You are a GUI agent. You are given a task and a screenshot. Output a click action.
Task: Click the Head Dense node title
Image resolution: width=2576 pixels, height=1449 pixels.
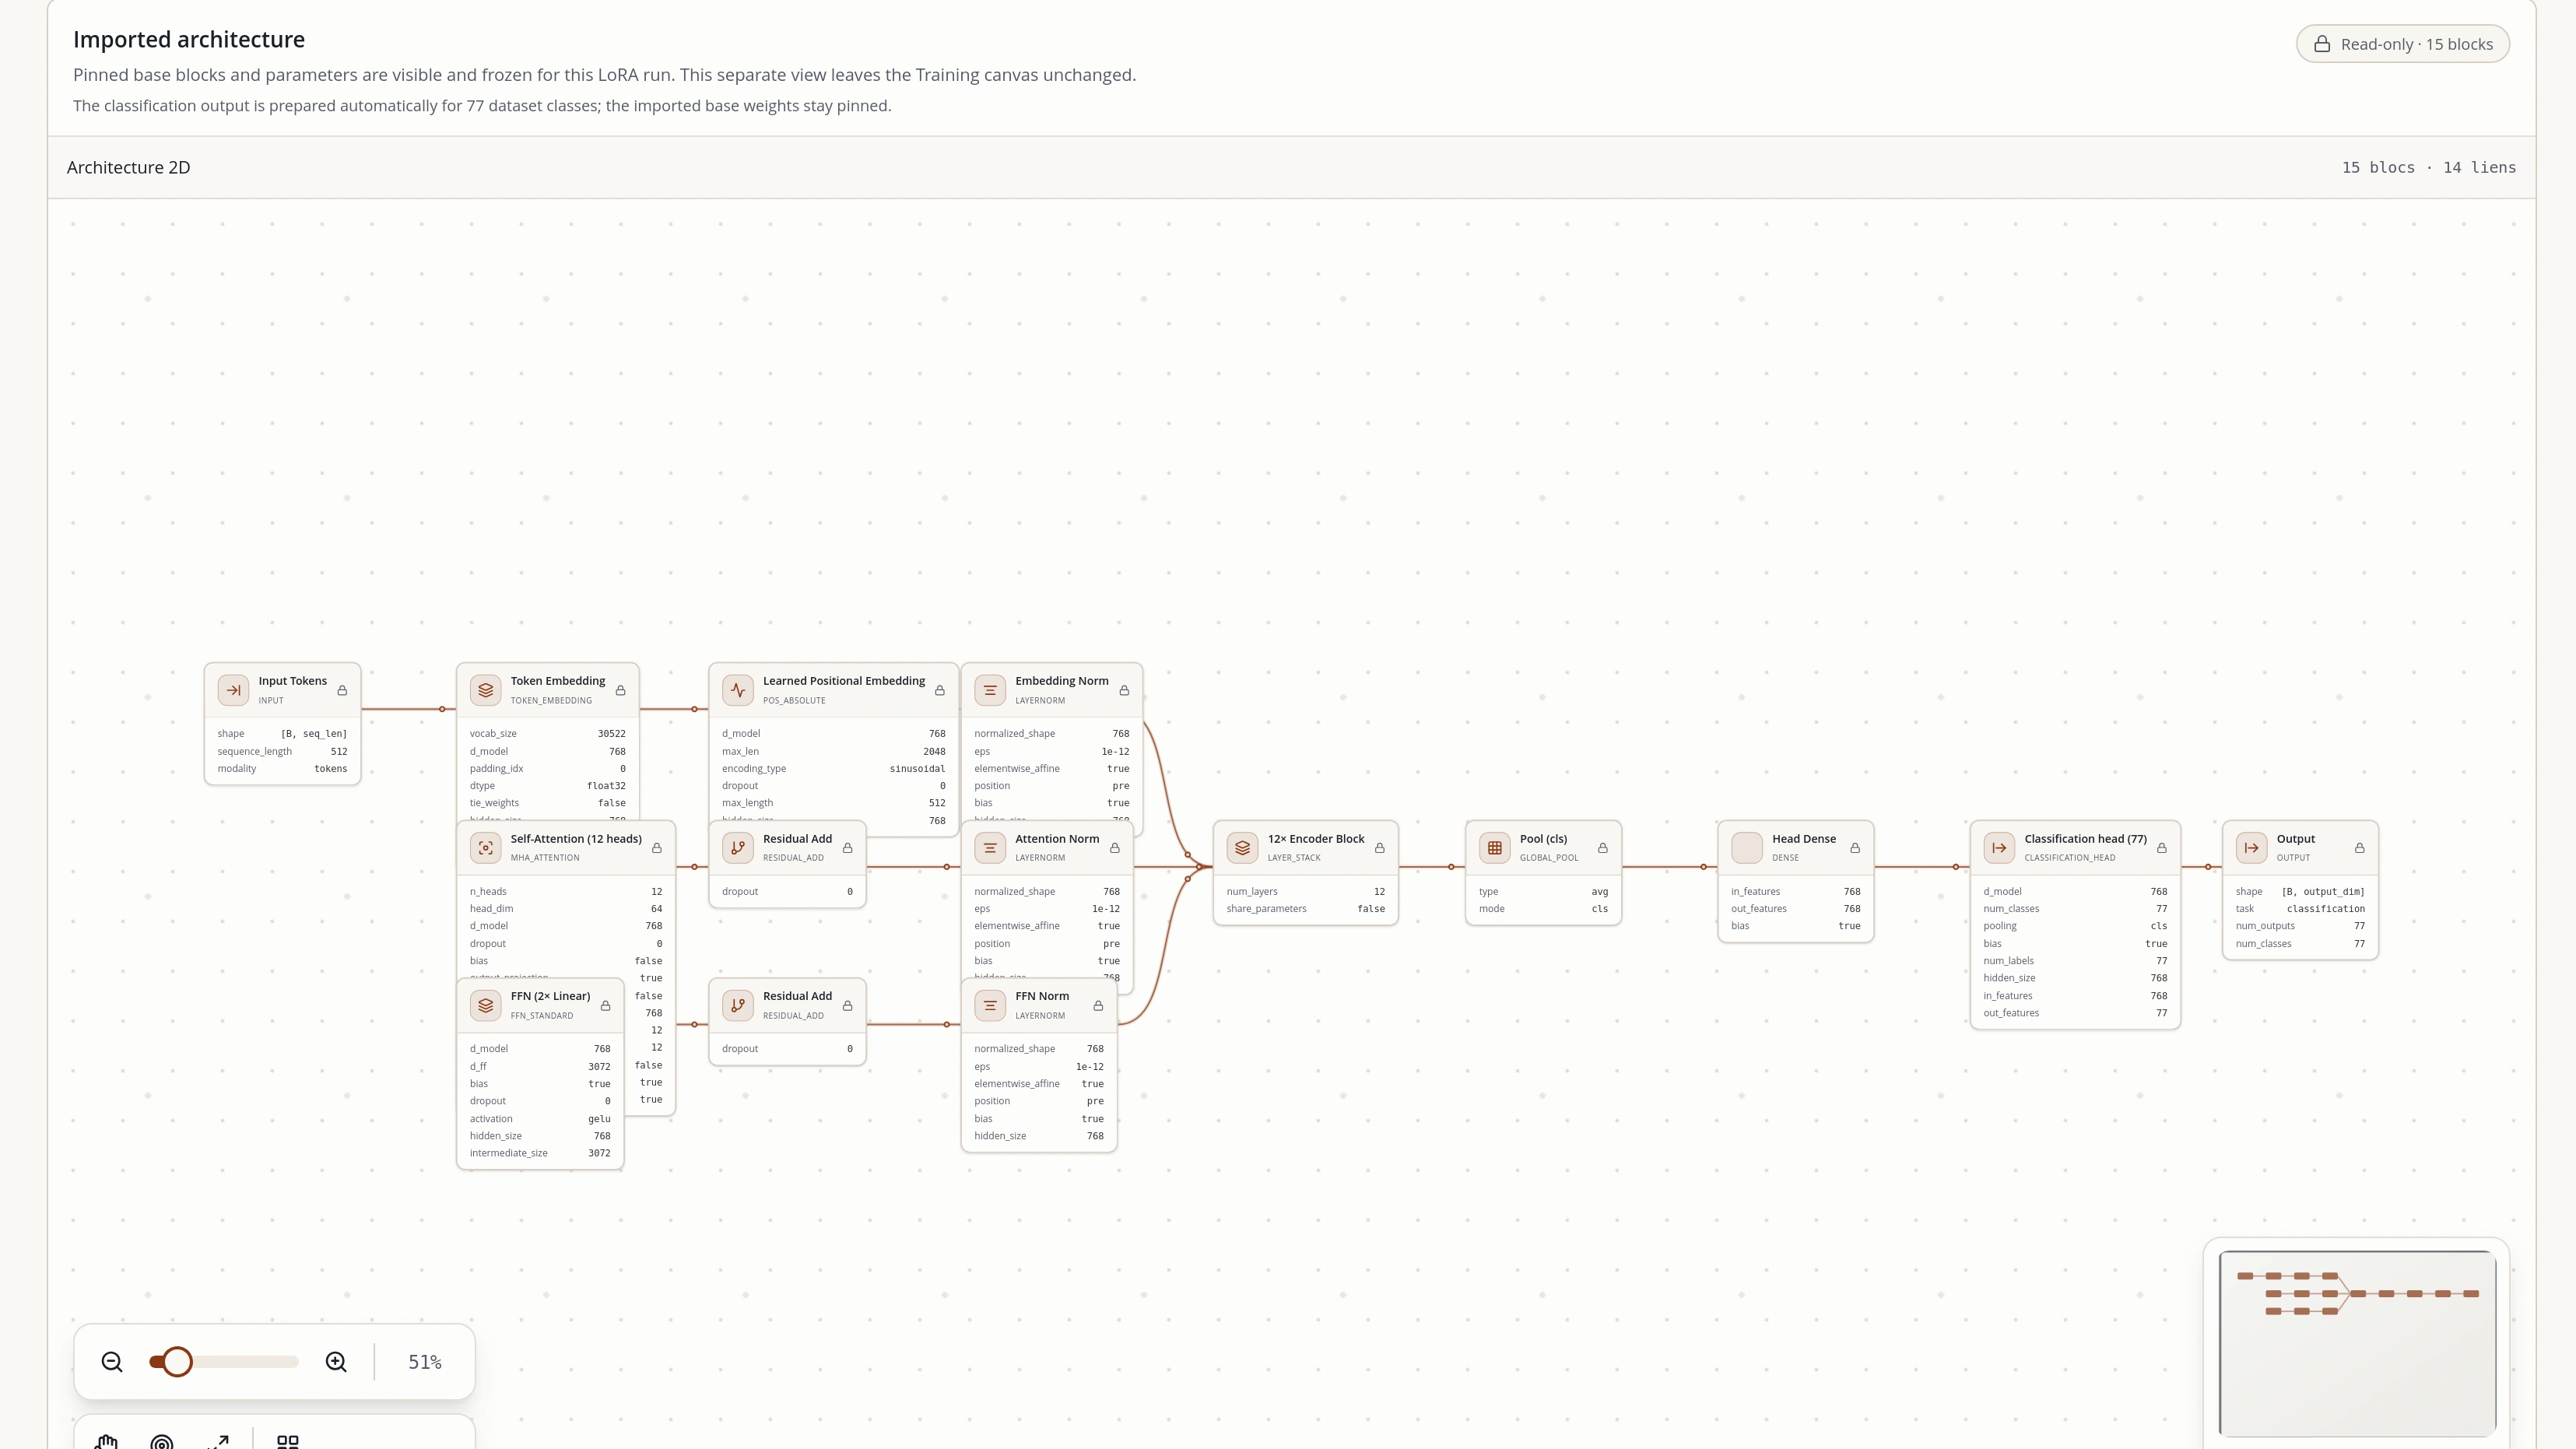point(1804,838)
